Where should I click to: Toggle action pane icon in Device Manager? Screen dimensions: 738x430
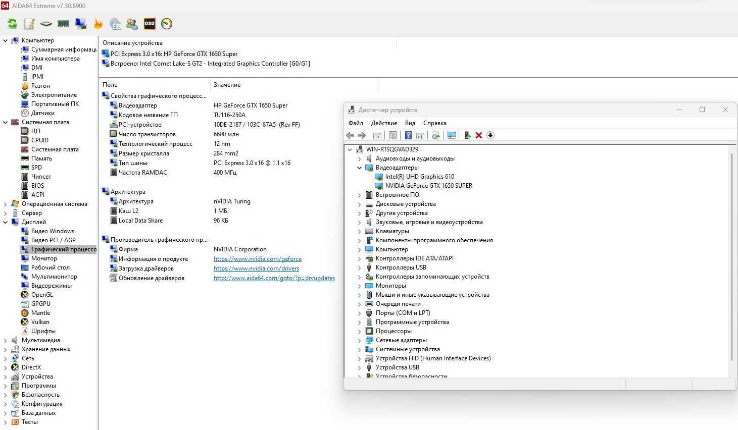coord(420,135)
